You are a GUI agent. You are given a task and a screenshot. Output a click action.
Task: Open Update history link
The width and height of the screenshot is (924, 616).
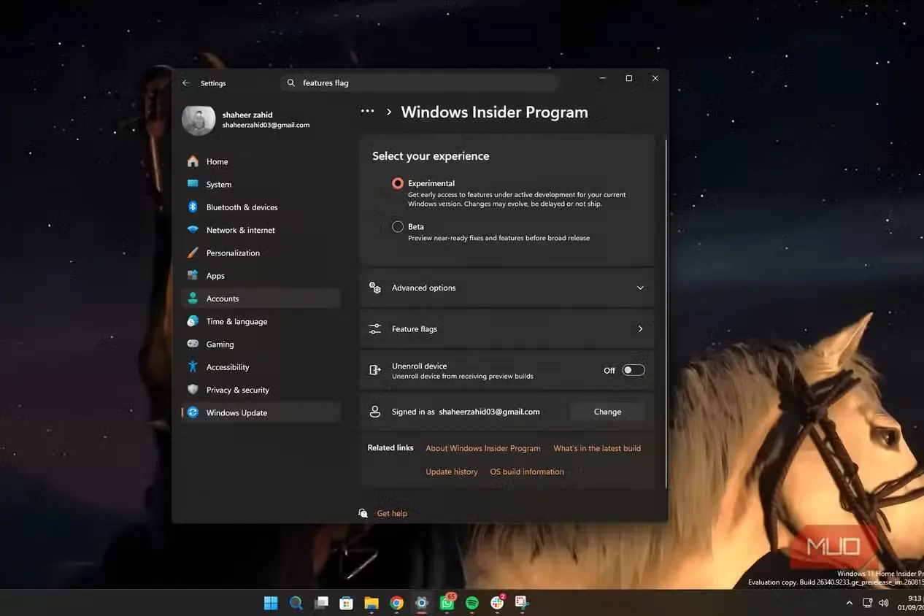click(452, 471)
